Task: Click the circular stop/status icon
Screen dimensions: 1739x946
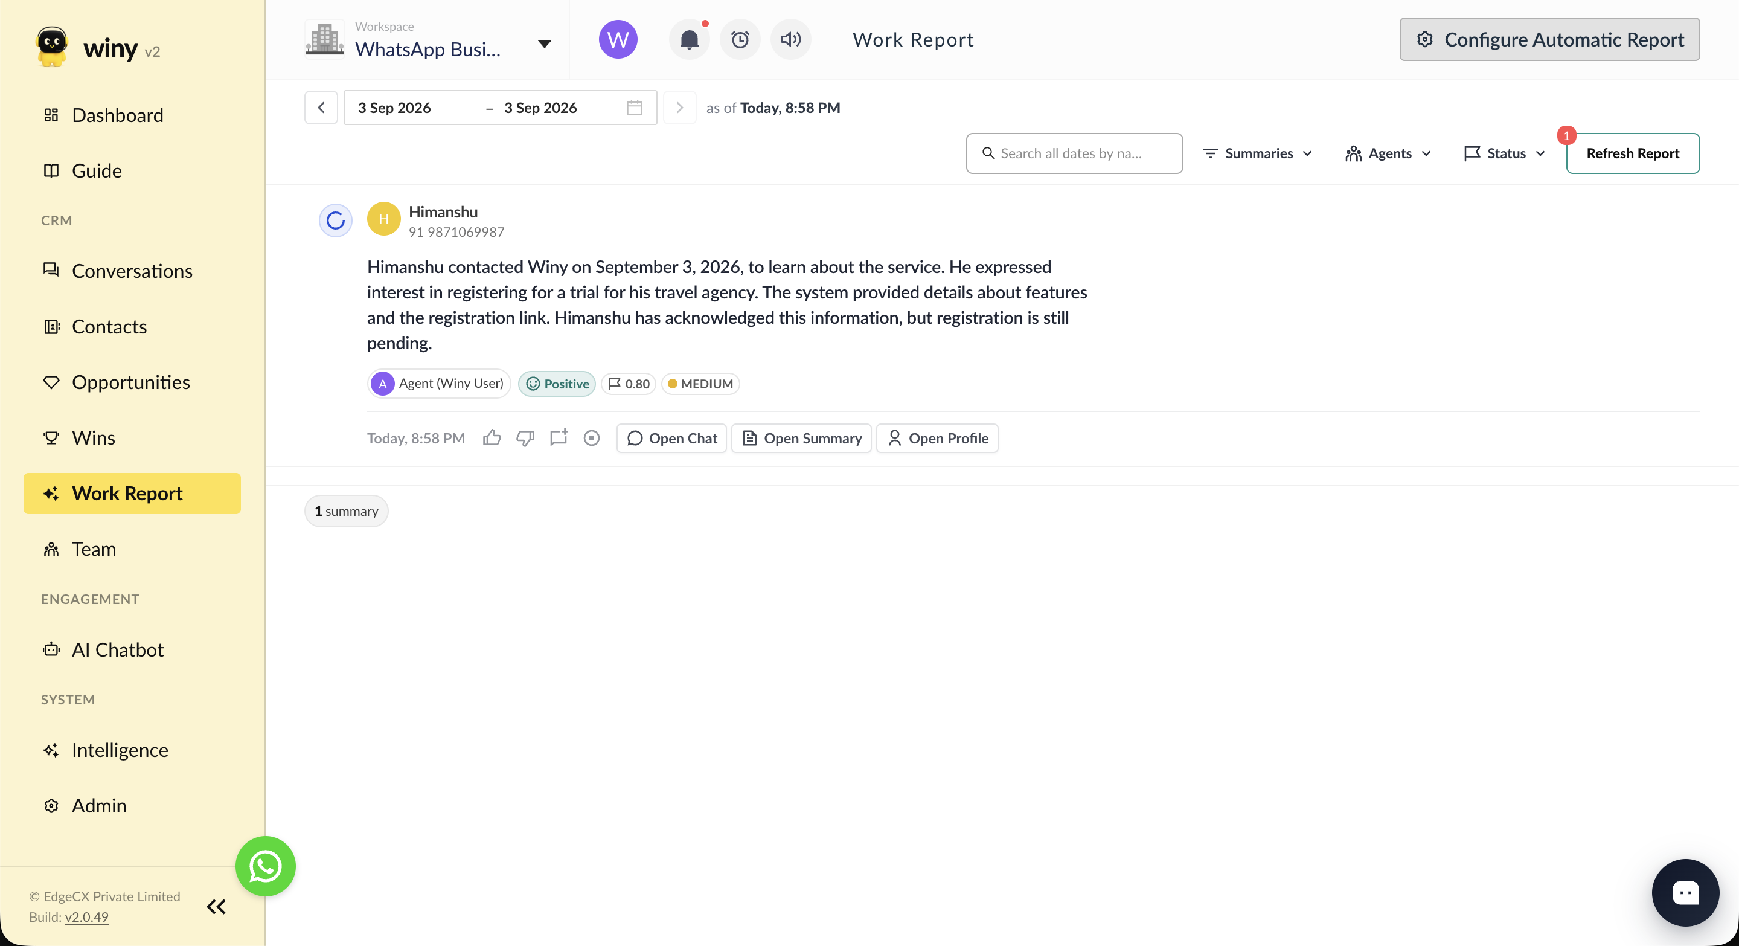Action: (591, 438)
